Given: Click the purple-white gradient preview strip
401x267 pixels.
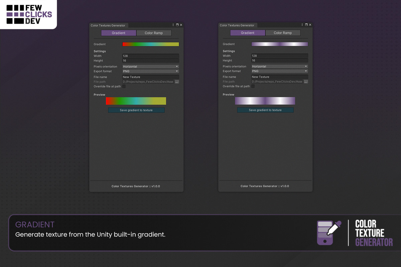Looking at the screenshot, I should (265, 101).
